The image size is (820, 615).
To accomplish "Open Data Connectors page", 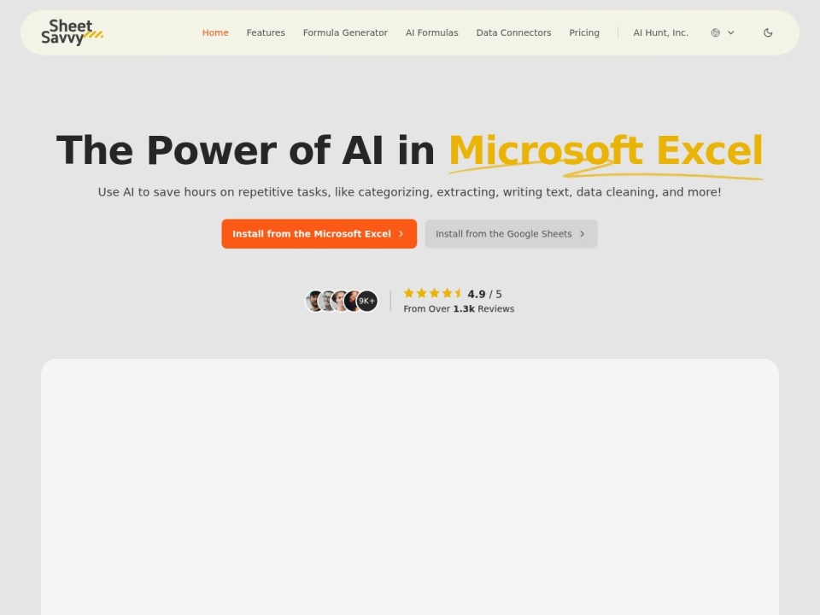I will 513,32.
